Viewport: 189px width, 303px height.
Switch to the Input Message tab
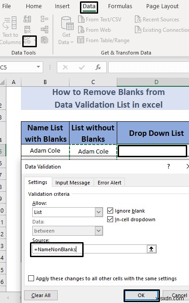pos(73,183)
